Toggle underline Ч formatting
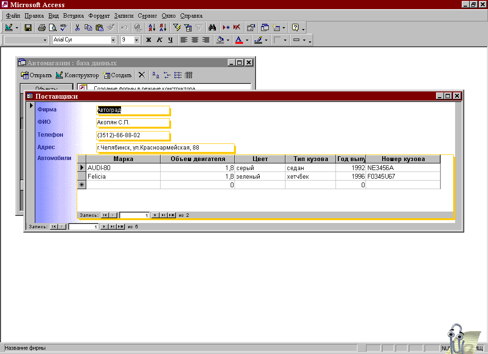488x354 pixels. [170, 40]
